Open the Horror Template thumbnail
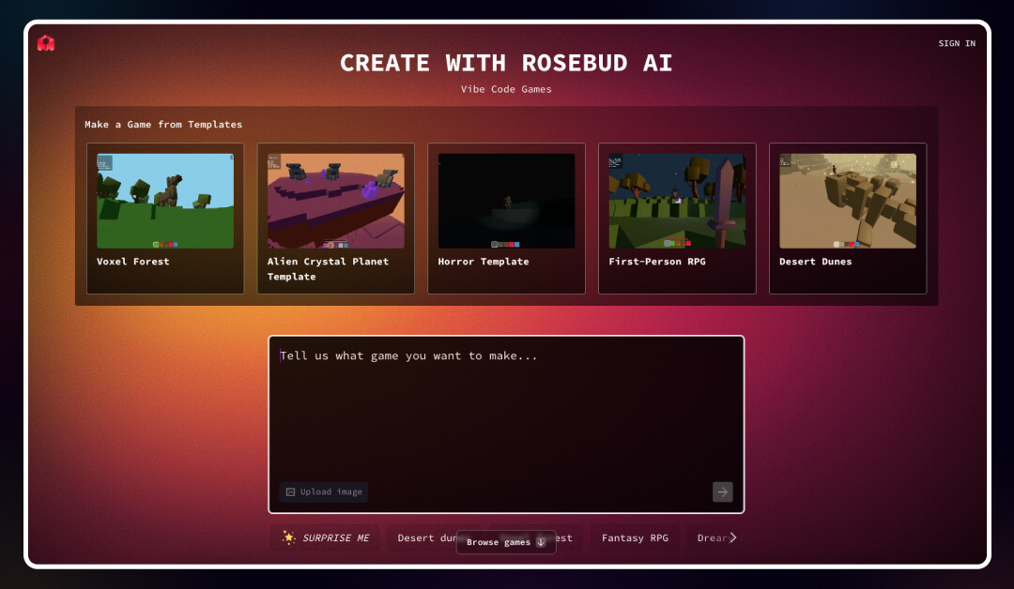This screenshot has height=589, width=1014. coord(506,201)
